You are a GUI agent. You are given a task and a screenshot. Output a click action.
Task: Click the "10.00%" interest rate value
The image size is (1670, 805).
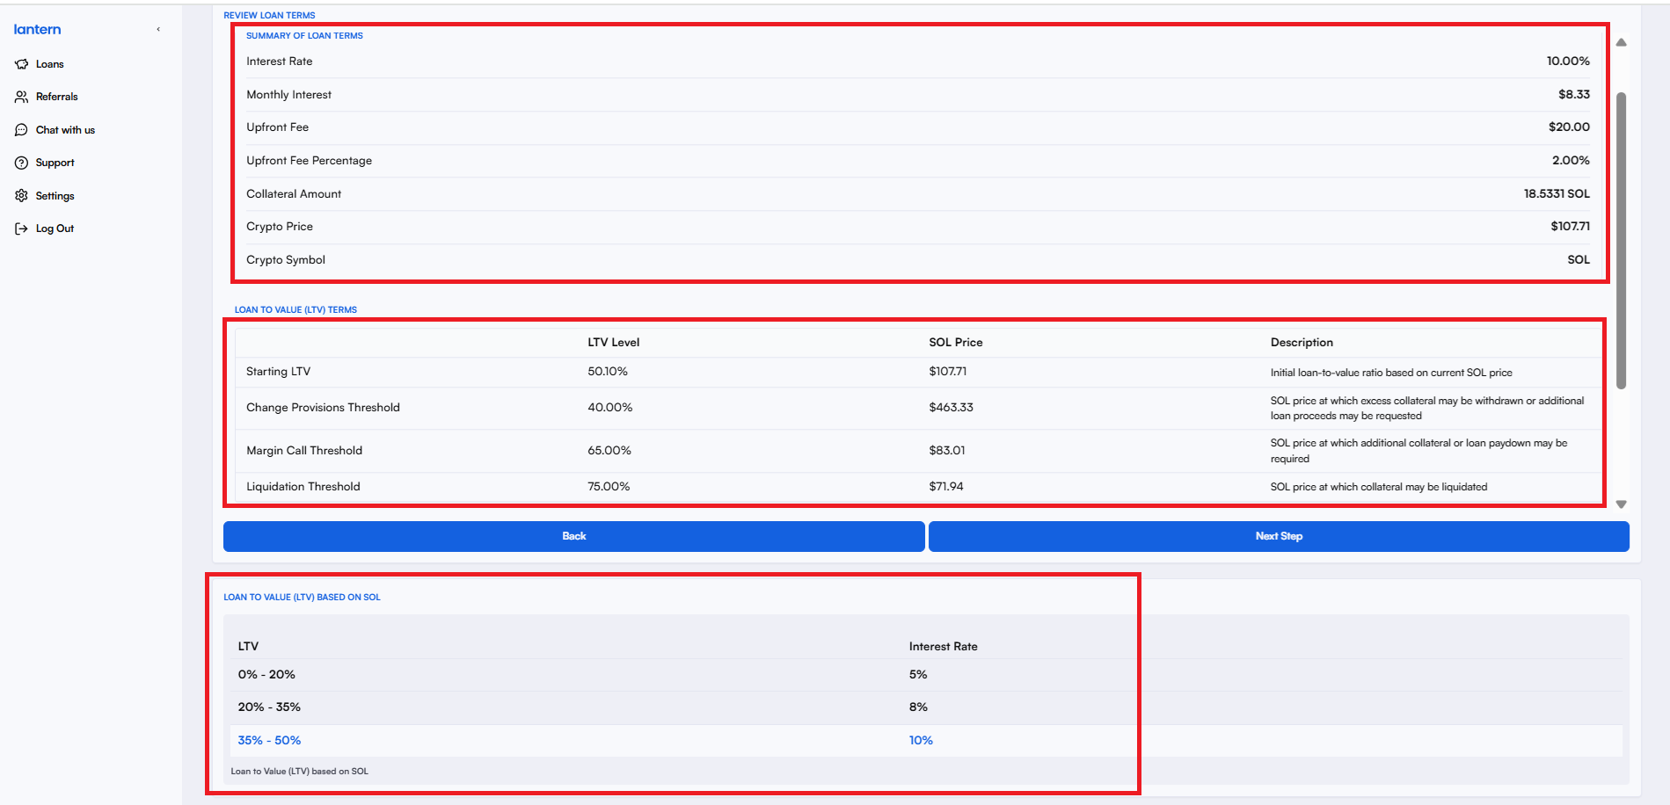pyautogui.click(x=1568, y=62)
